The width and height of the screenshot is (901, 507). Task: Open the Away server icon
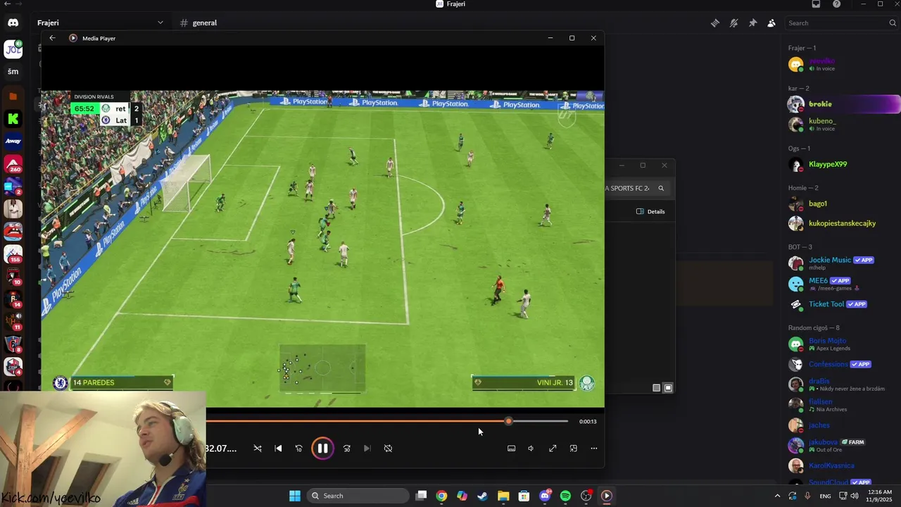tap(13, 142)
